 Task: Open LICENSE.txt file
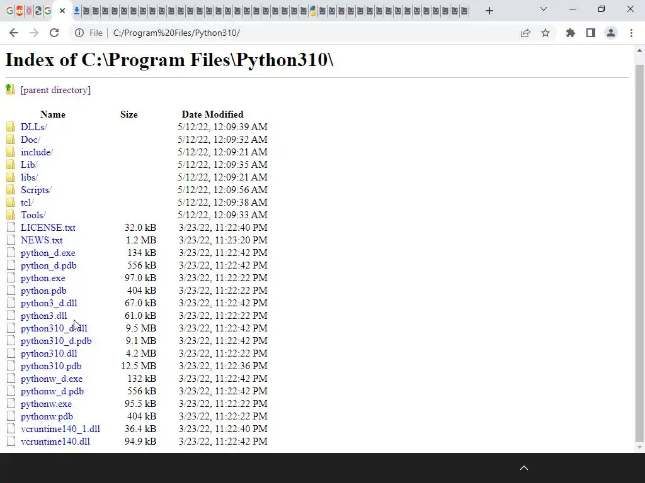point(48,228)
